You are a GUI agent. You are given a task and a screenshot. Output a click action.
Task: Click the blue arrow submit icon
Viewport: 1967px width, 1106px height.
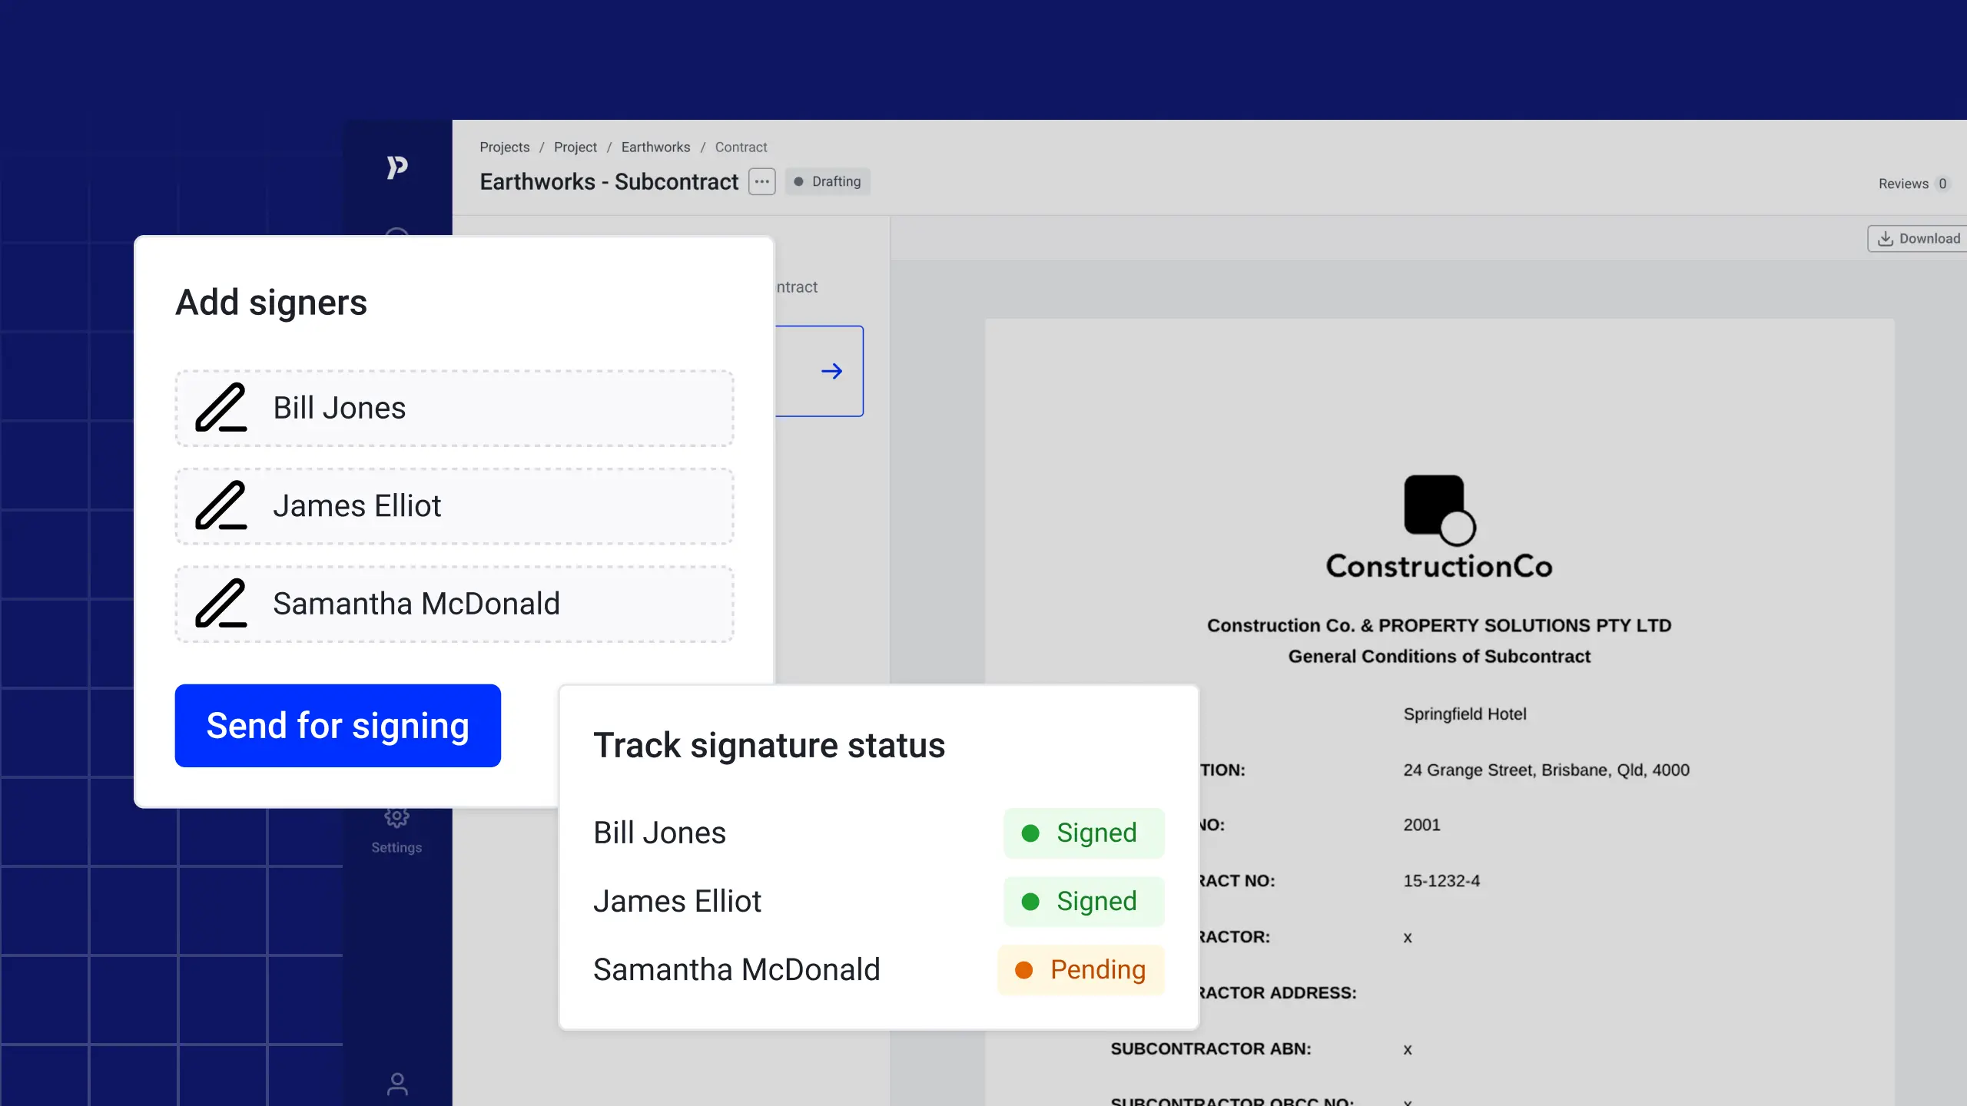[x=832, y=371]
